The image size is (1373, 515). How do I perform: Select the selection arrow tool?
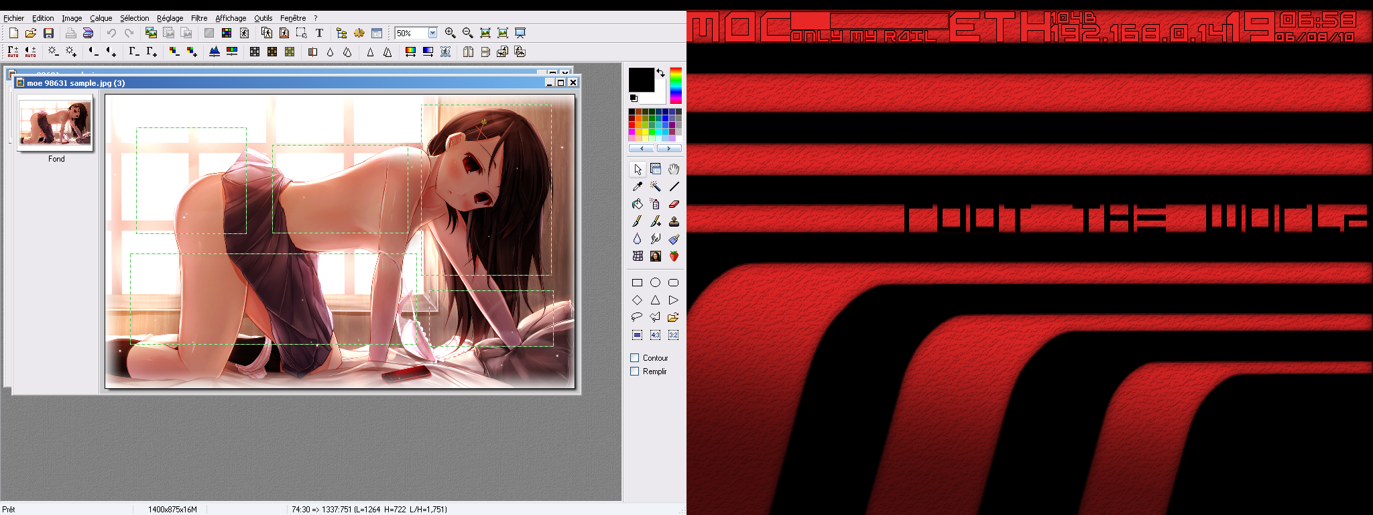638,169
